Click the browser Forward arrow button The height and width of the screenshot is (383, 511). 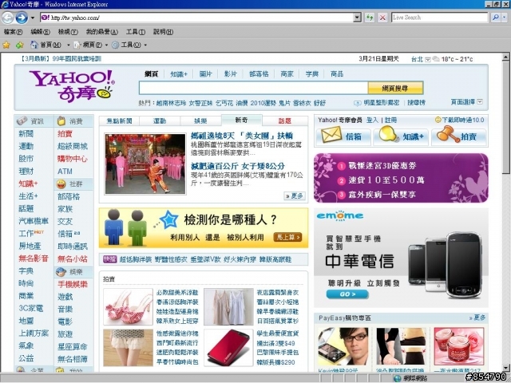22,18
